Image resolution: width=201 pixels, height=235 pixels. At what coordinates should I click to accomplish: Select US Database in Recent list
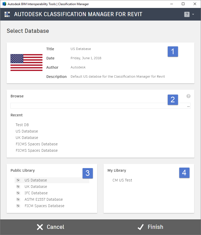pos(27,131)
